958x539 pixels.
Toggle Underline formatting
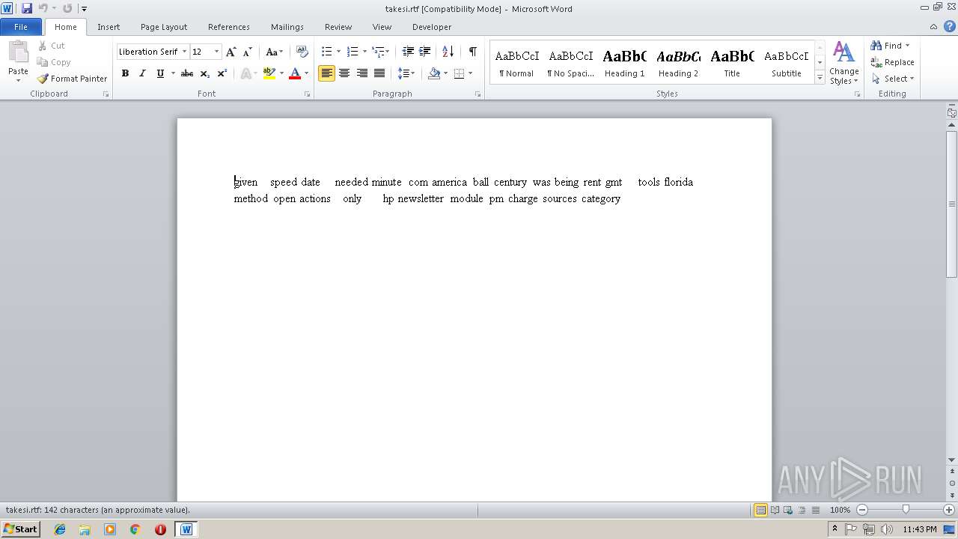[159, 73]
